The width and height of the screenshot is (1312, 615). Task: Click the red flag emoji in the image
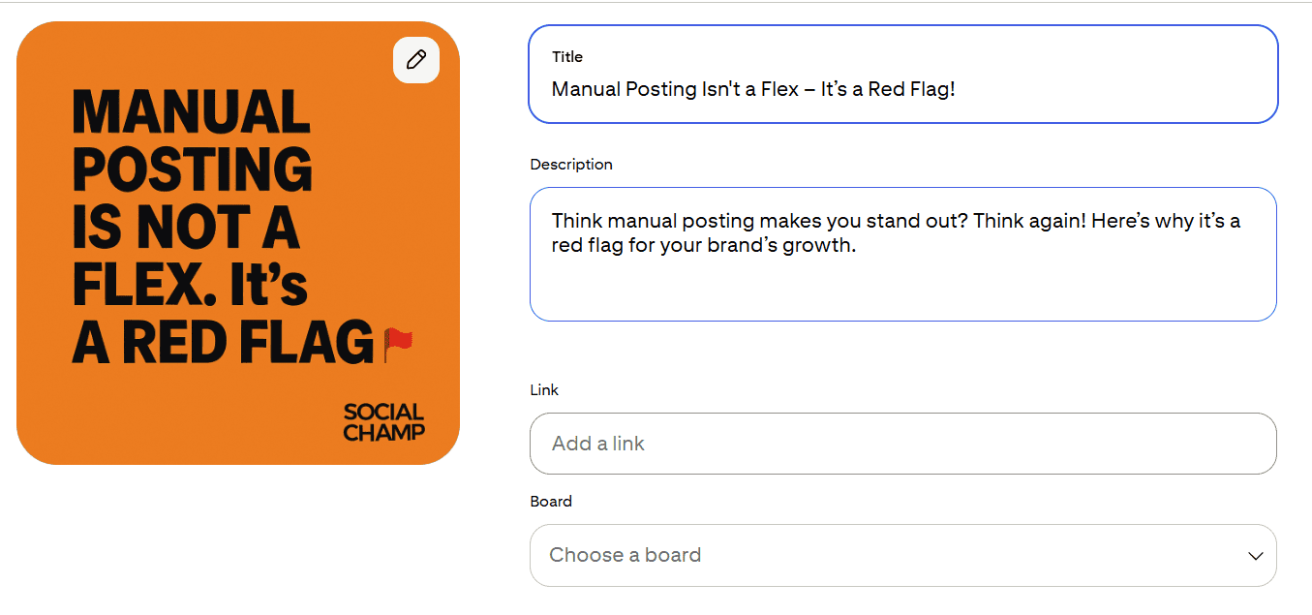tap(399, 342)
